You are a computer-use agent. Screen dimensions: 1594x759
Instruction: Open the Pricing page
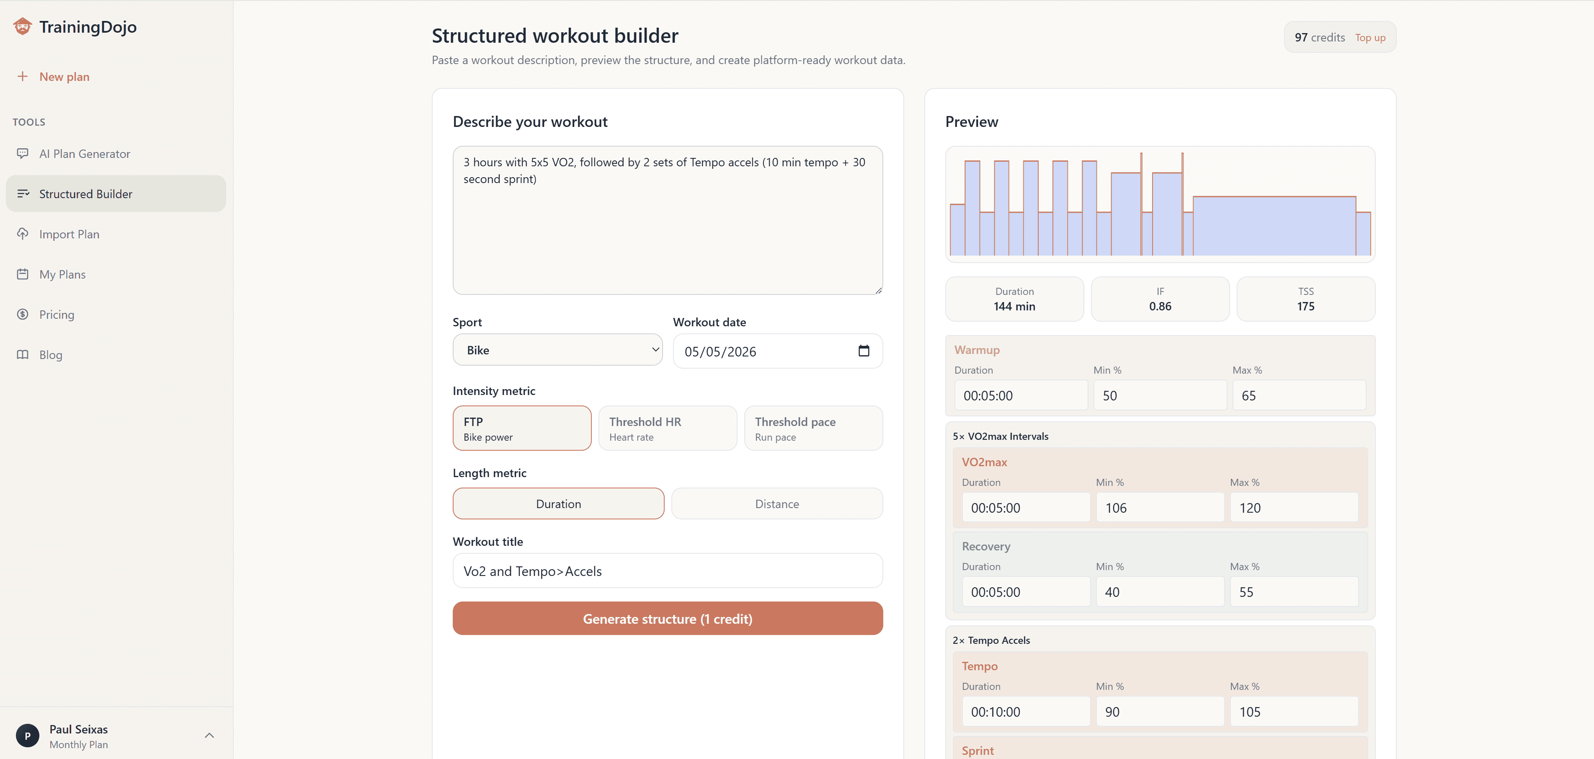click(116, 315)
